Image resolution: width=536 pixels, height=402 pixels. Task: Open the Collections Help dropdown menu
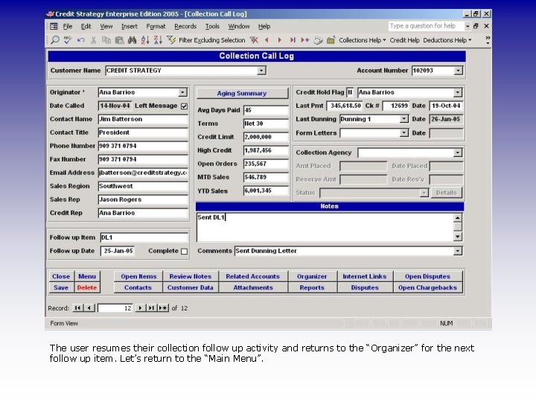pos(363,40)
